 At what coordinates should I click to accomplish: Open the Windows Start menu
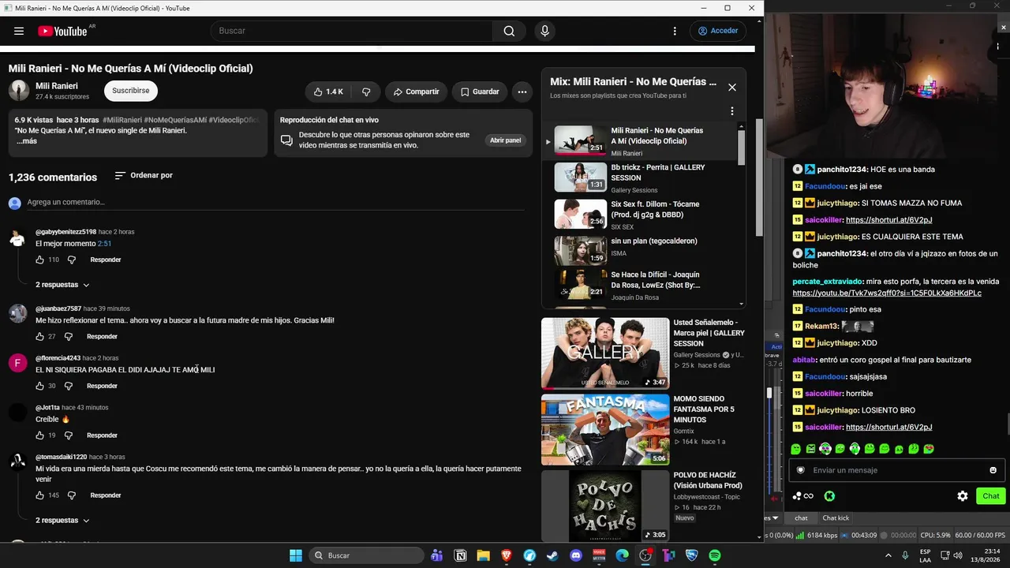(x=296, y=555)
